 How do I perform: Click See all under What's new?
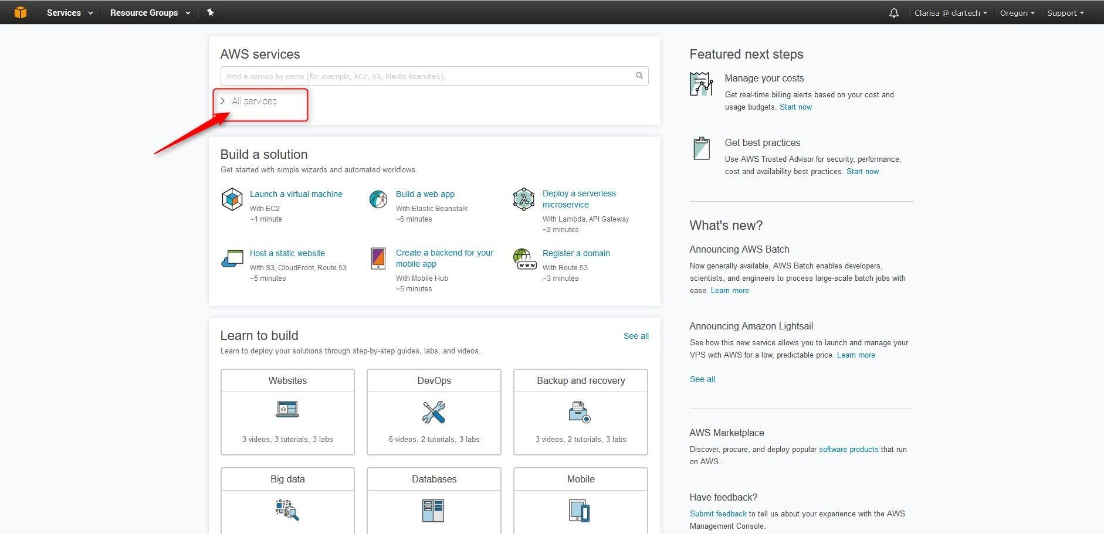coord(702,379)
